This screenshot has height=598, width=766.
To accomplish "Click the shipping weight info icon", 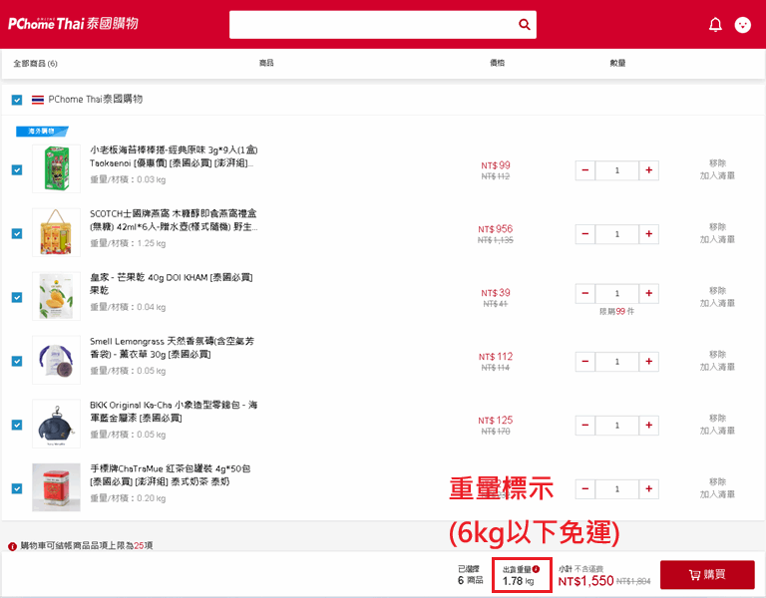I will coord(536,569).
